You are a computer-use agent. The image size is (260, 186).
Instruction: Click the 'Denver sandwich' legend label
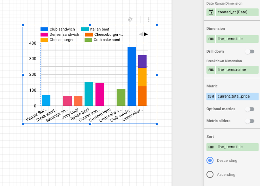(64, 35)
